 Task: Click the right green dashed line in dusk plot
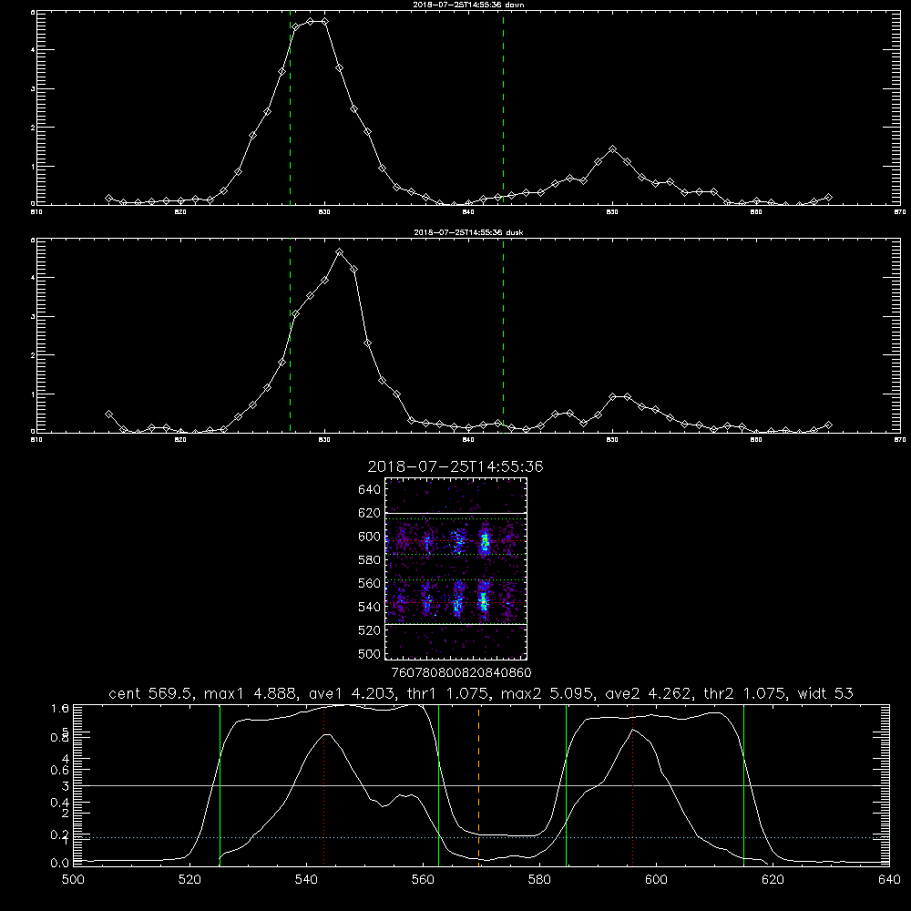(x=503, y=335)
